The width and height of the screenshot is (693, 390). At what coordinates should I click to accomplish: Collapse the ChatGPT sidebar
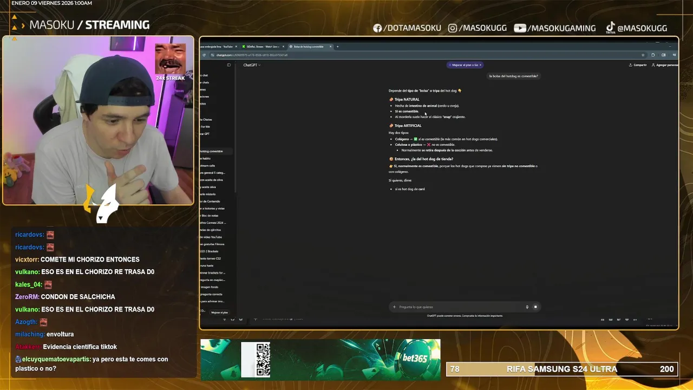(x=228, y=65)
